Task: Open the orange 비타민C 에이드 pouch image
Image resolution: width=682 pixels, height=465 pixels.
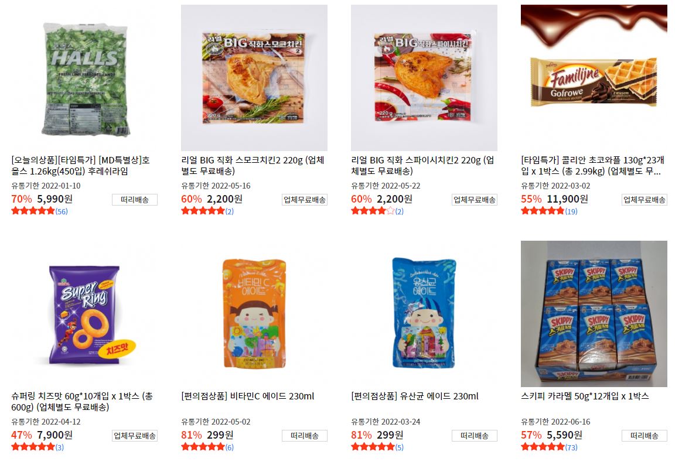Action: point(254,314)
